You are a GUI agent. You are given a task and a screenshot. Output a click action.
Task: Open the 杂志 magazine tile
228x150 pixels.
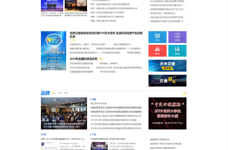157,37
